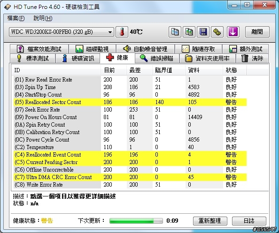This screenshot has width=279, height=233.
Task: Click the floppy disk save icon
Action: click(x=203, y=32)
